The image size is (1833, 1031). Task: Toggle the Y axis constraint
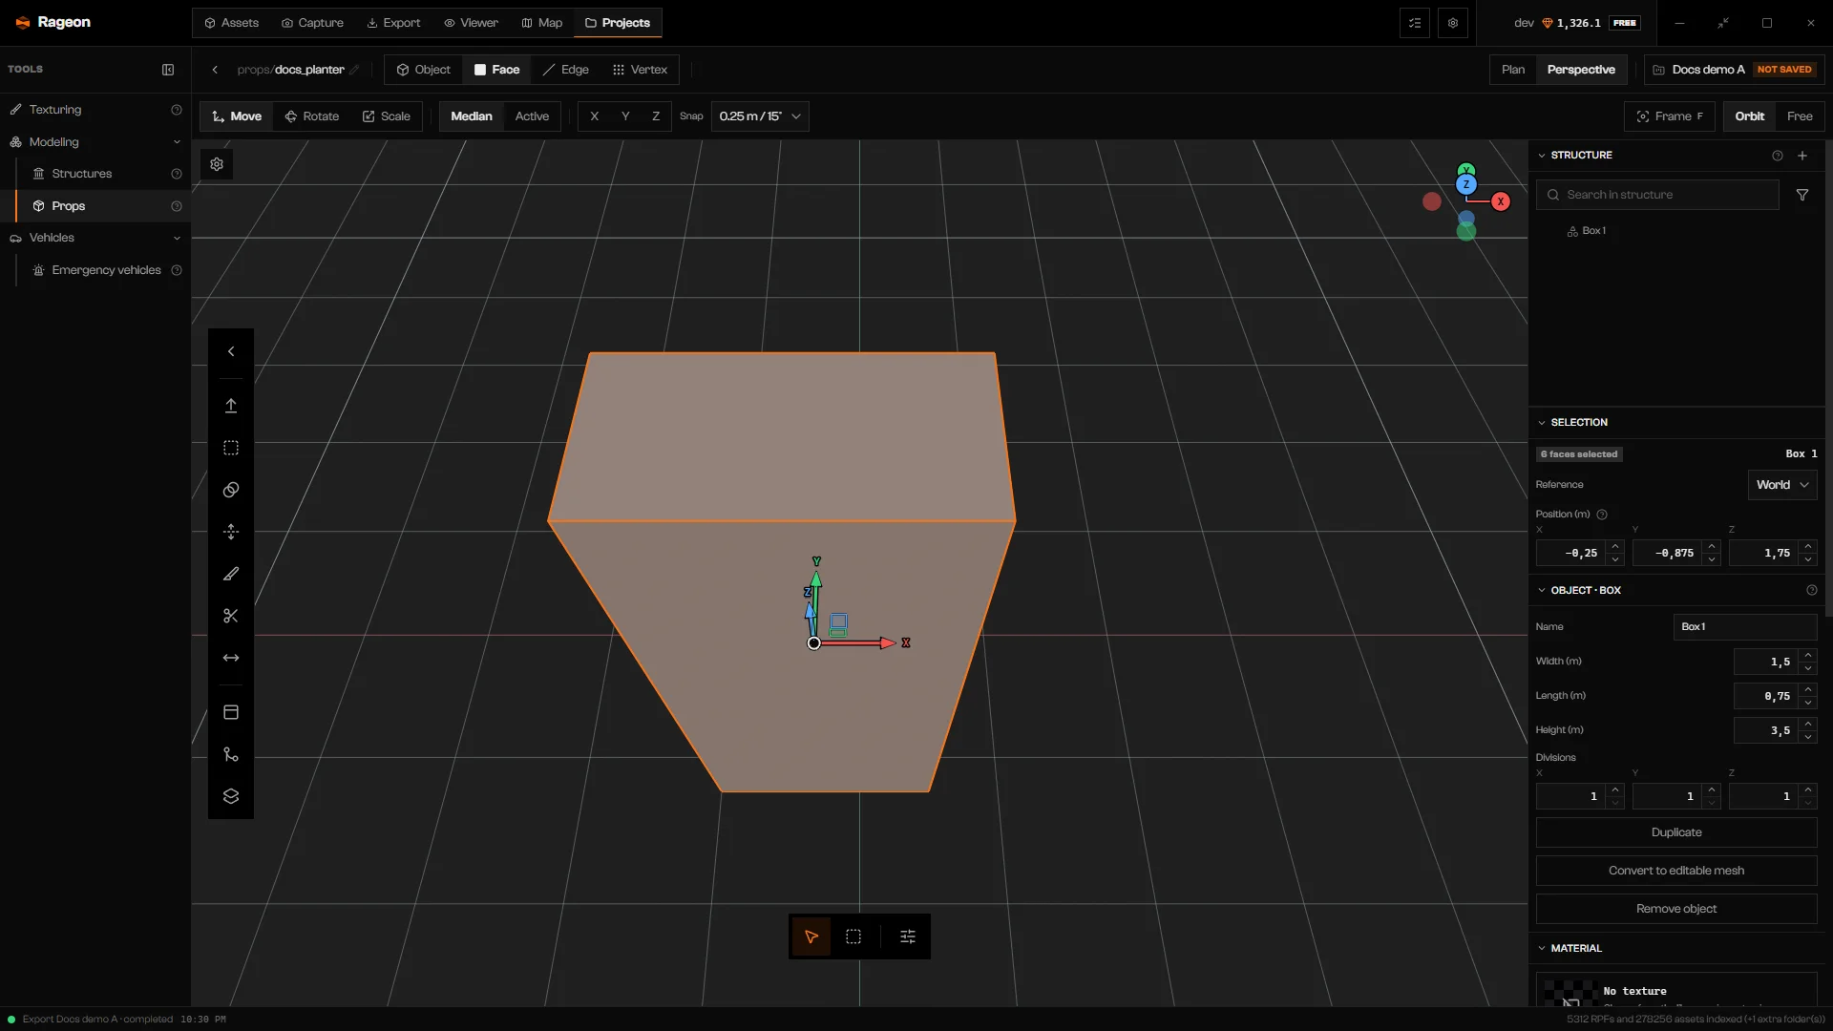(625, 116)
